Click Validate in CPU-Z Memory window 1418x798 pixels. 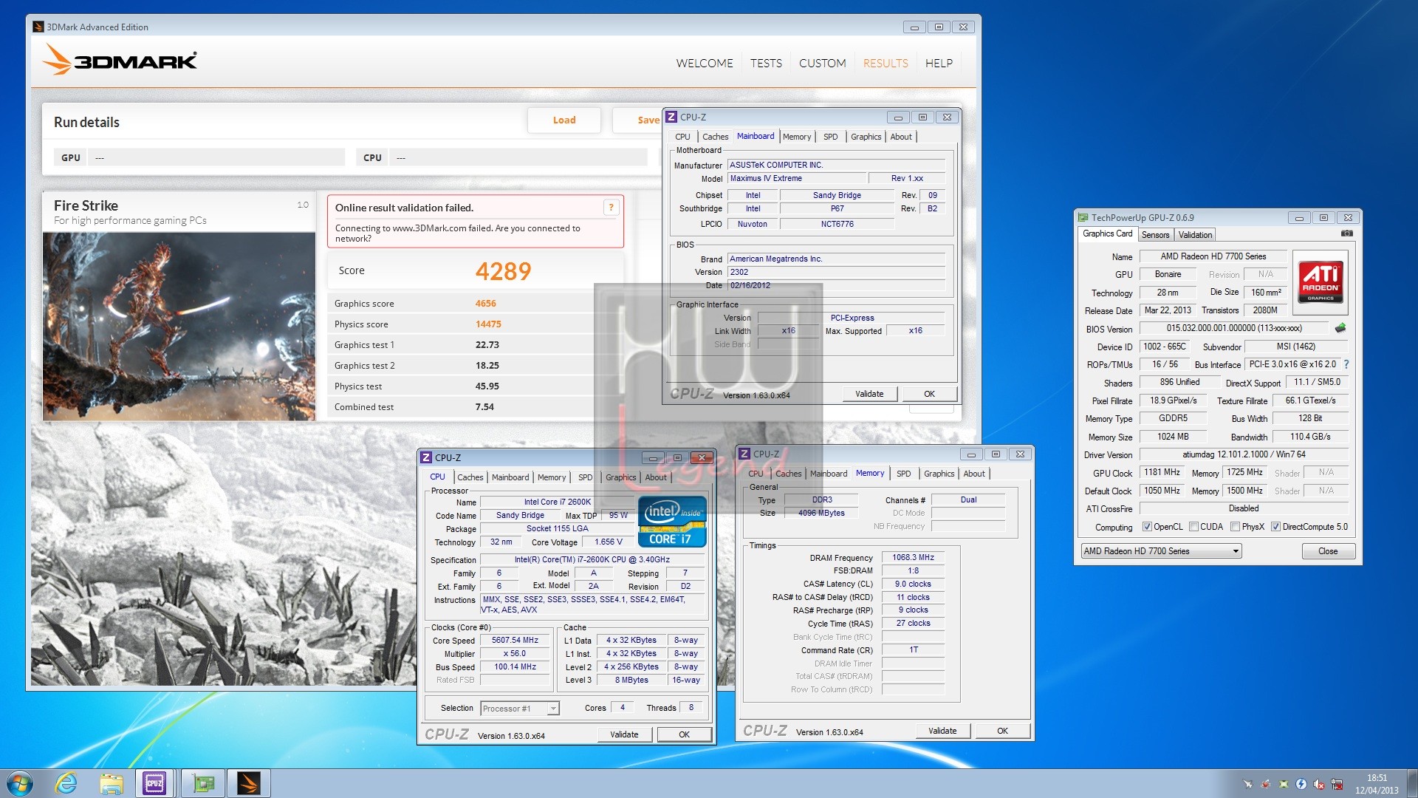pyautogui.click(x=942, y=731)
